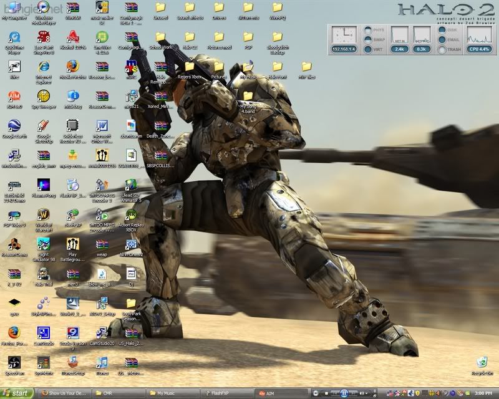
Task: Restore Windows Media Player from taskbar toolbar
Action: pos(375,395)
